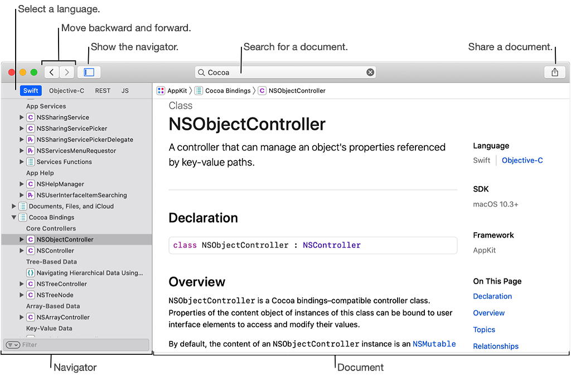Open the NSController superclass link
The image size is (571, 376).
(x=332, y=246)
